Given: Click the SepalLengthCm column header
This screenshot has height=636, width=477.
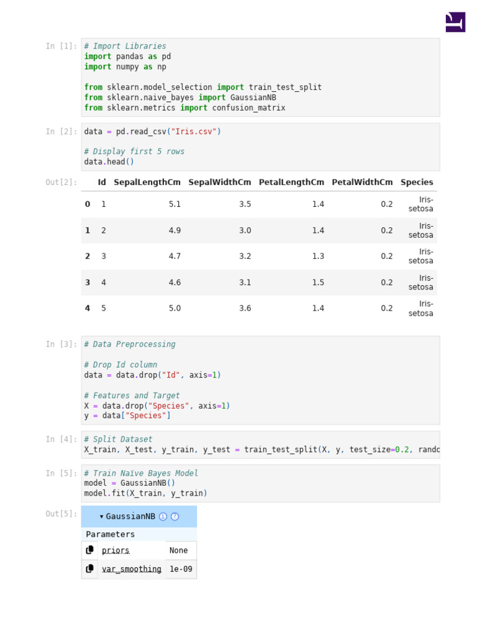Looking at the screenshot, I should [147, 182].
